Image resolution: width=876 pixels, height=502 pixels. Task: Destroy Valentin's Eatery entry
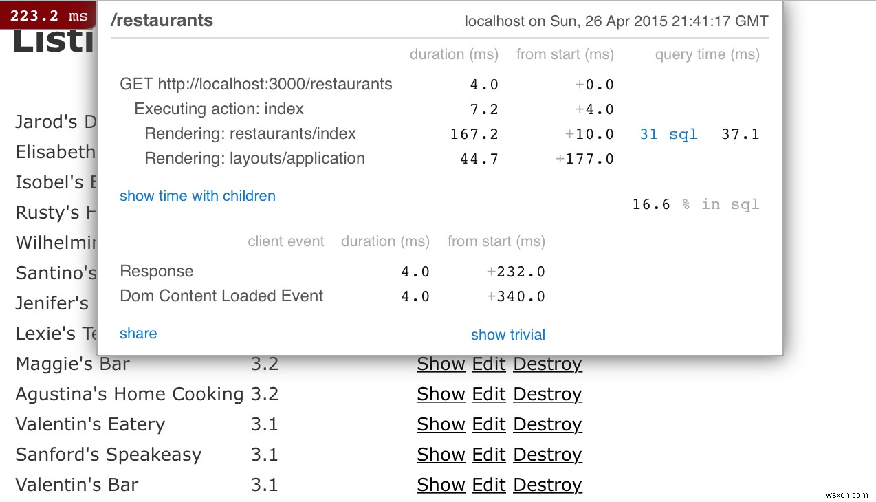pyautogui.click(x=547, y=424)
